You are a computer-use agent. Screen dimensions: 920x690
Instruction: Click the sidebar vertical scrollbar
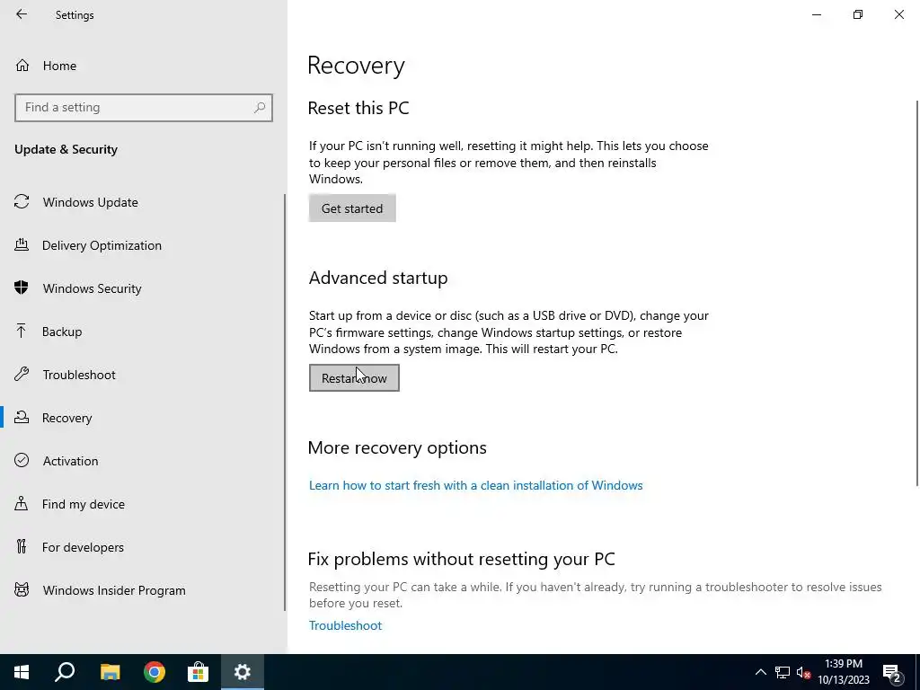tap(285, 402)
